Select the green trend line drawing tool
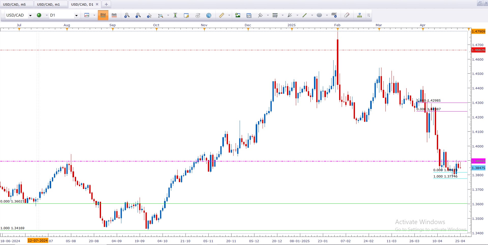 305,15
